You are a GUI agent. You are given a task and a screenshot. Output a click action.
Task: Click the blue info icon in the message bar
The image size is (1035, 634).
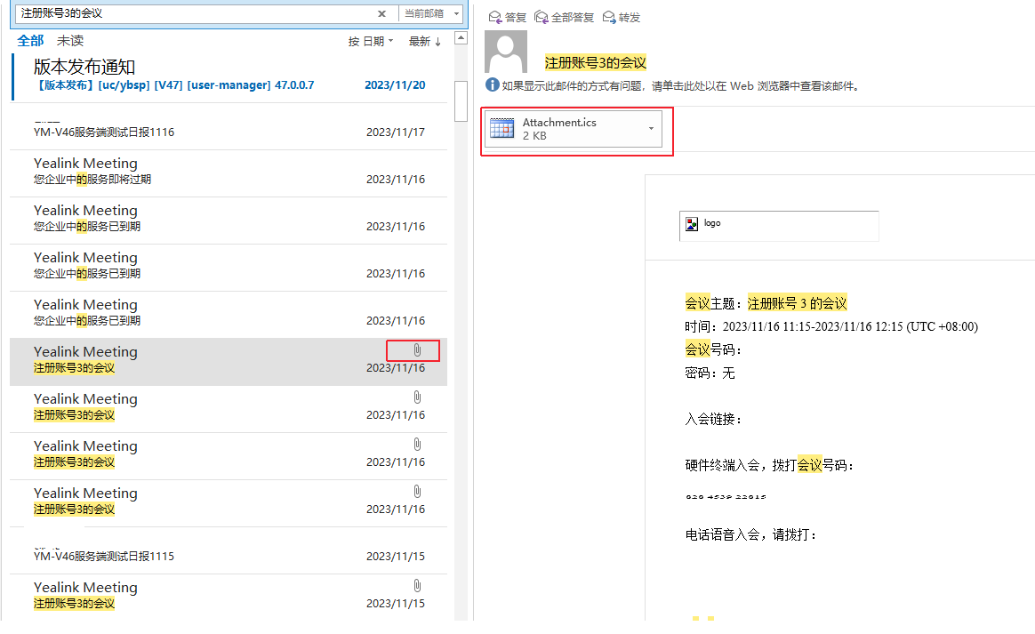pyautogui.click(x=493, y=84)
